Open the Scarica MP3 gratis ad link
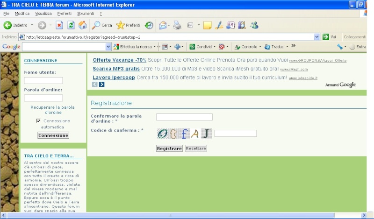 [x=116, y=69]
